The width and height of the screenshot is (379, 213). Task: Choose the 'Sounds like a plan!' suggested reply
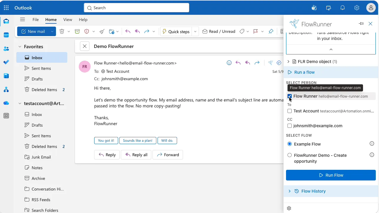[138, 141]
